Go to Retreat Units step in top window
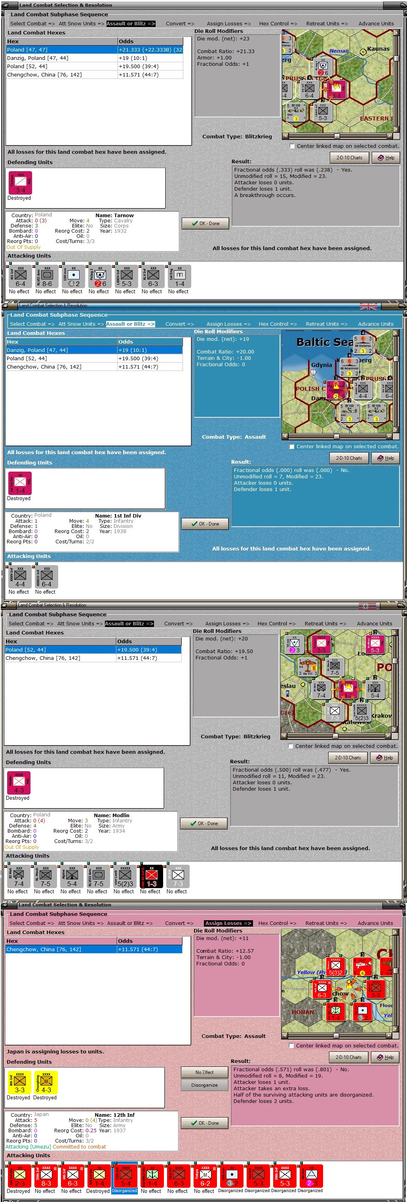The width and height of the screenshot is (407, 1202). click(x=327, y=23)
